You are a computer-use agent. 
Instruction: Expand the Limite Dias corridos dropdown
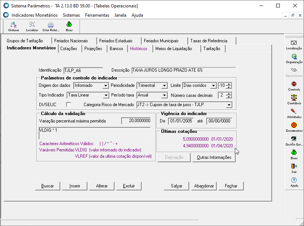[x=213, y=86]
